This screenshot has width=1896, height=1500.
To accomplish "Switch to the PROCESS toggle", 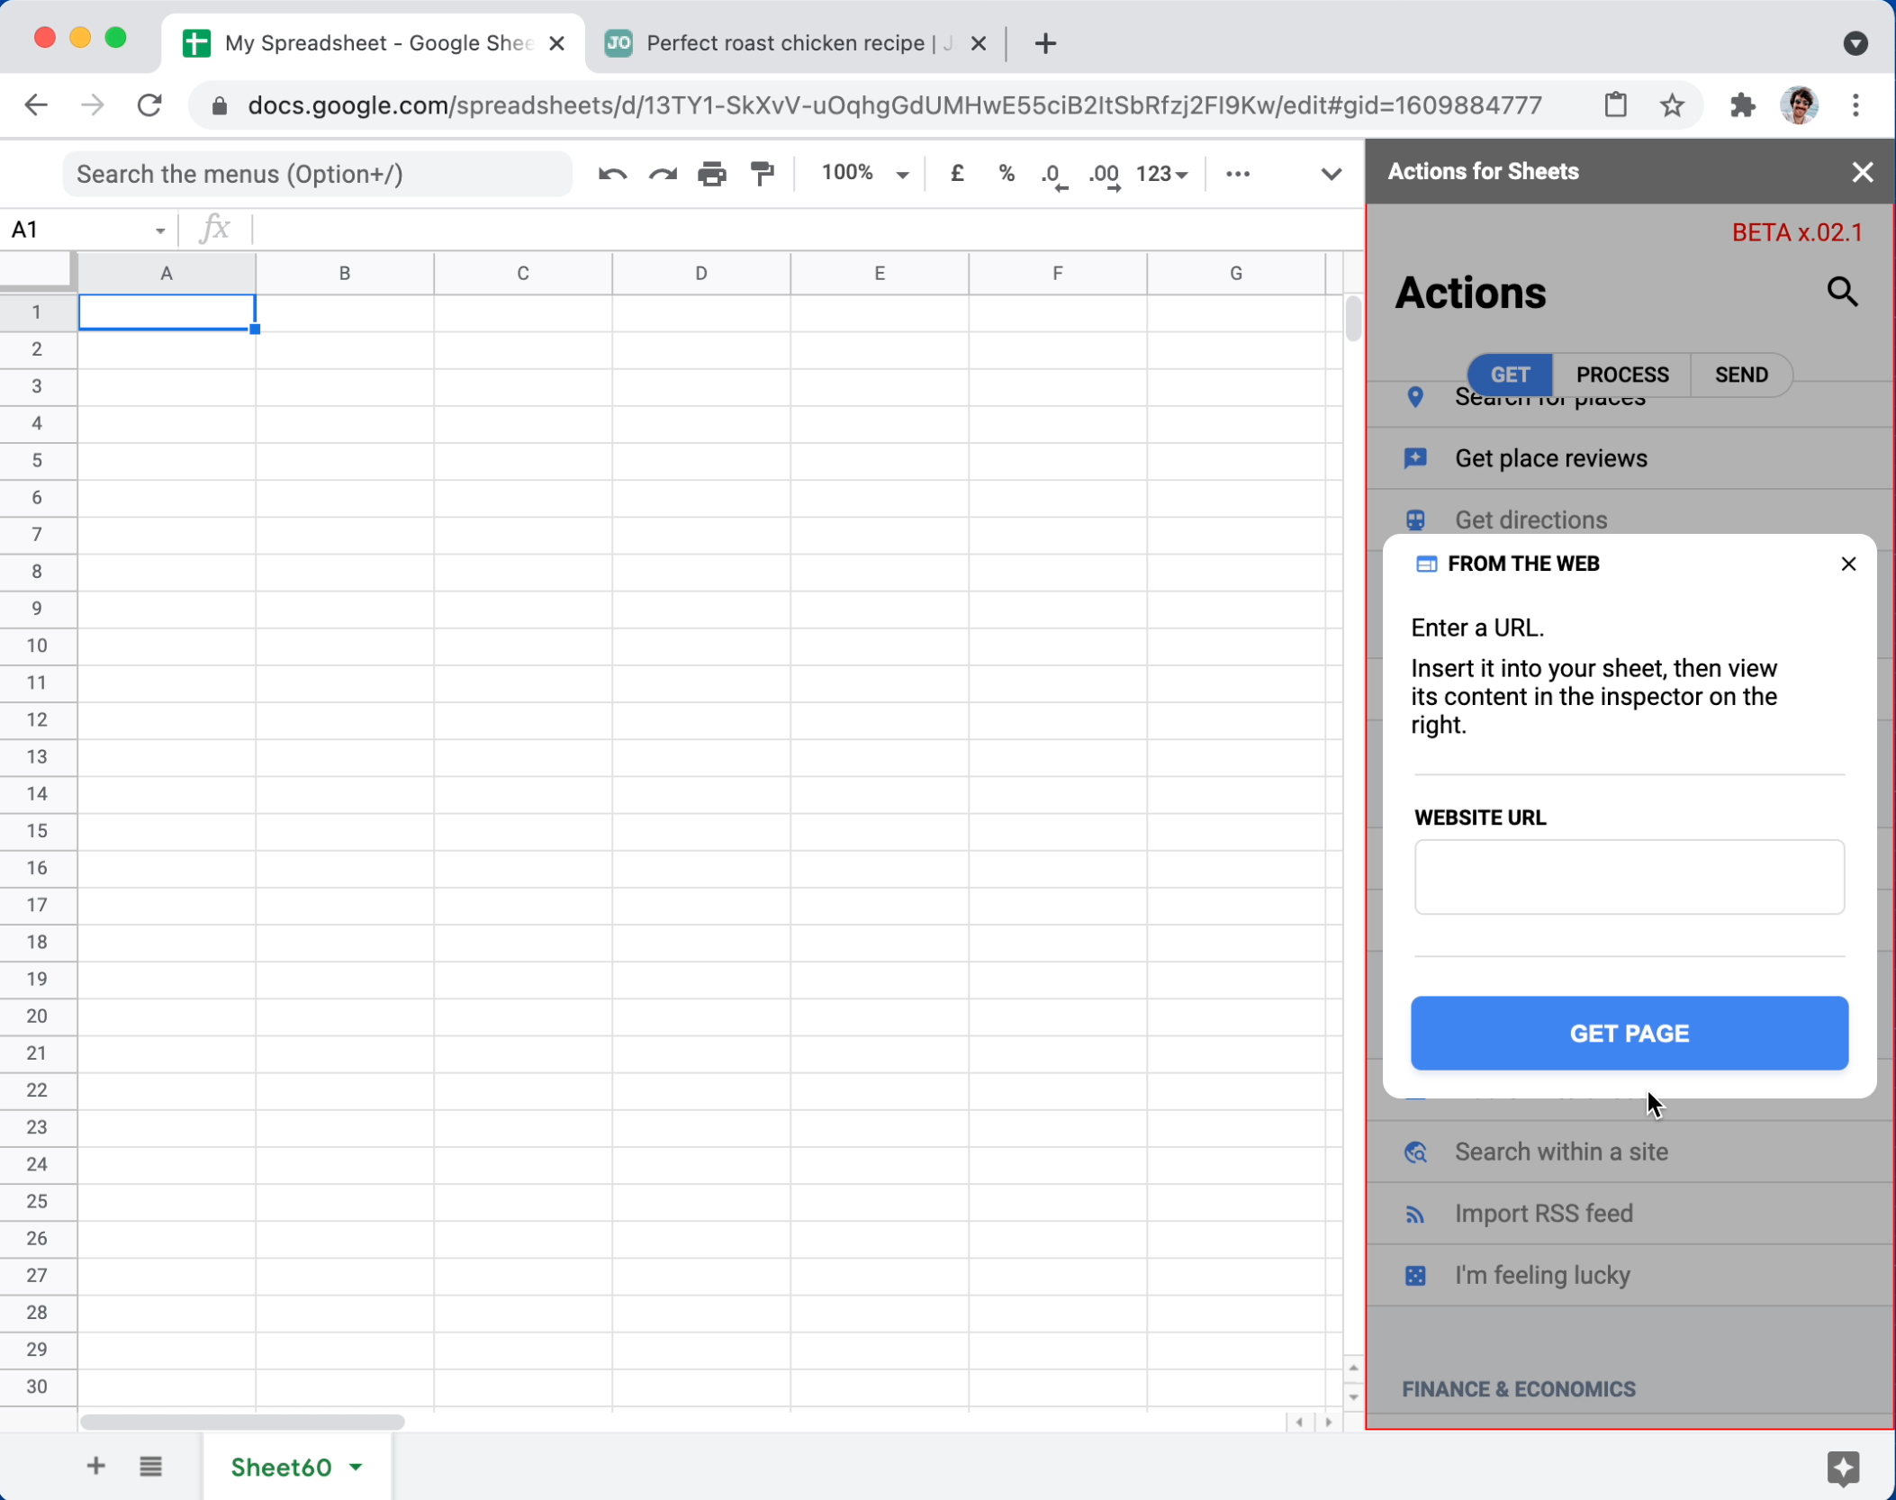I will coord(1621,375).
